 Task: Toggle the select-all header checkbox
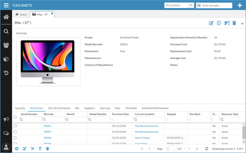tap(15, 117)
